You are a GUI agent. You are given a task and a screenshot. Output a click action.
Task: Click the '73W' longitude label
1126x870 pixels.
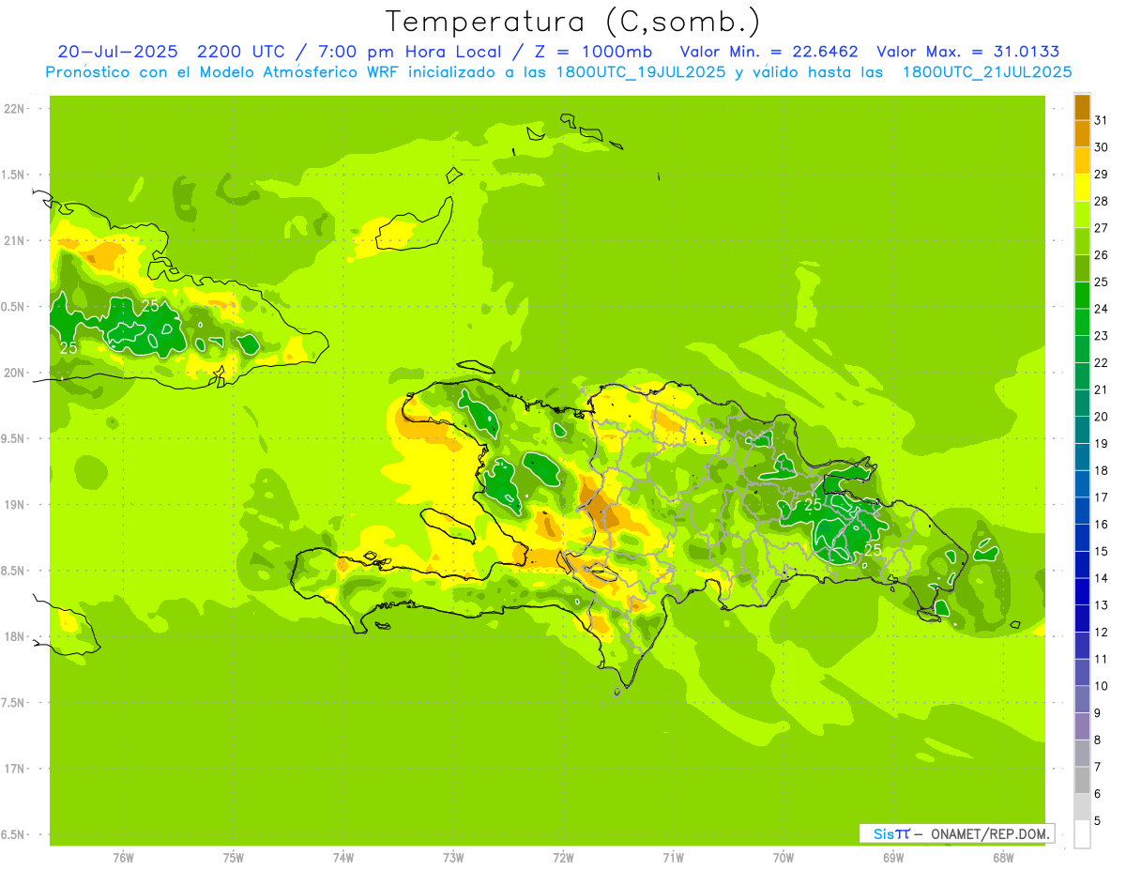(453, 857)
